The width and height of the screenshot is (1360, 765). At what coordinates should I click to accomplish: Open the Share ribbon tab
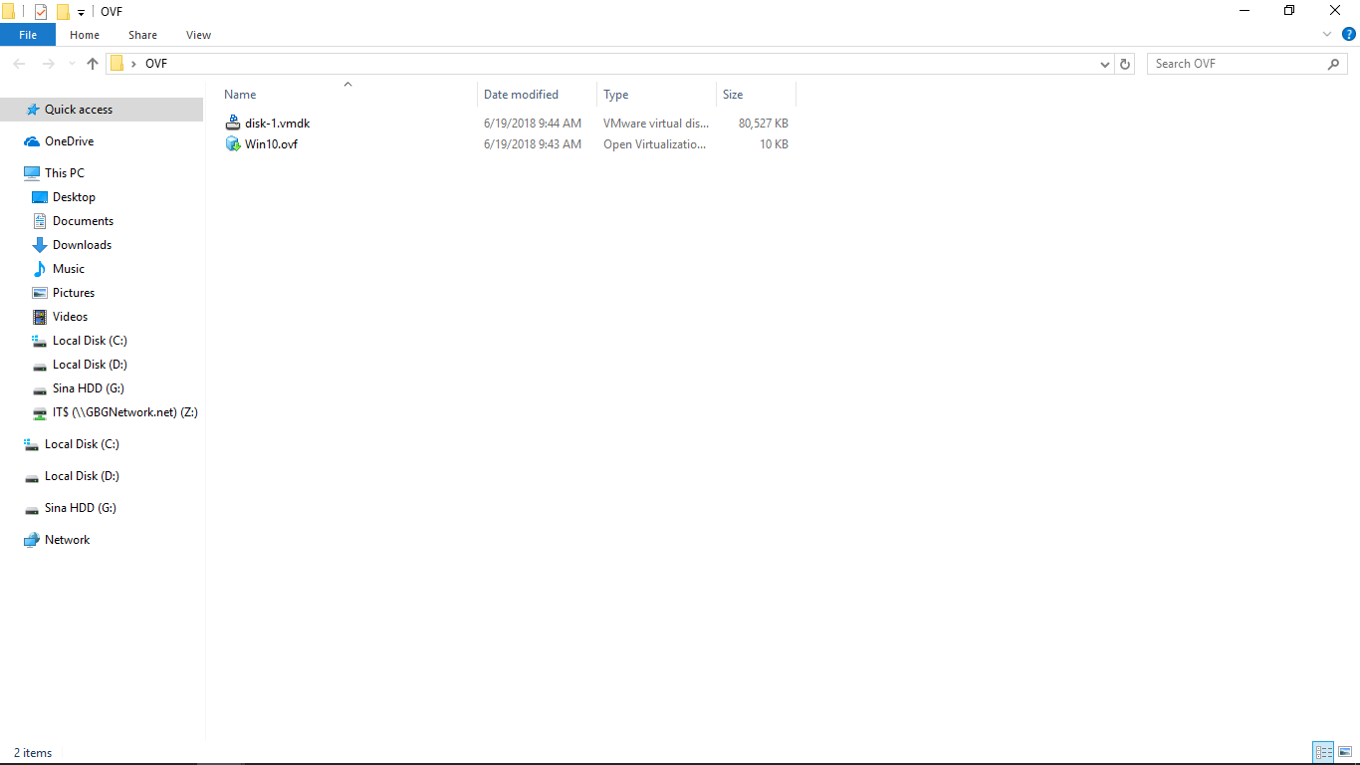click(142, 35)
